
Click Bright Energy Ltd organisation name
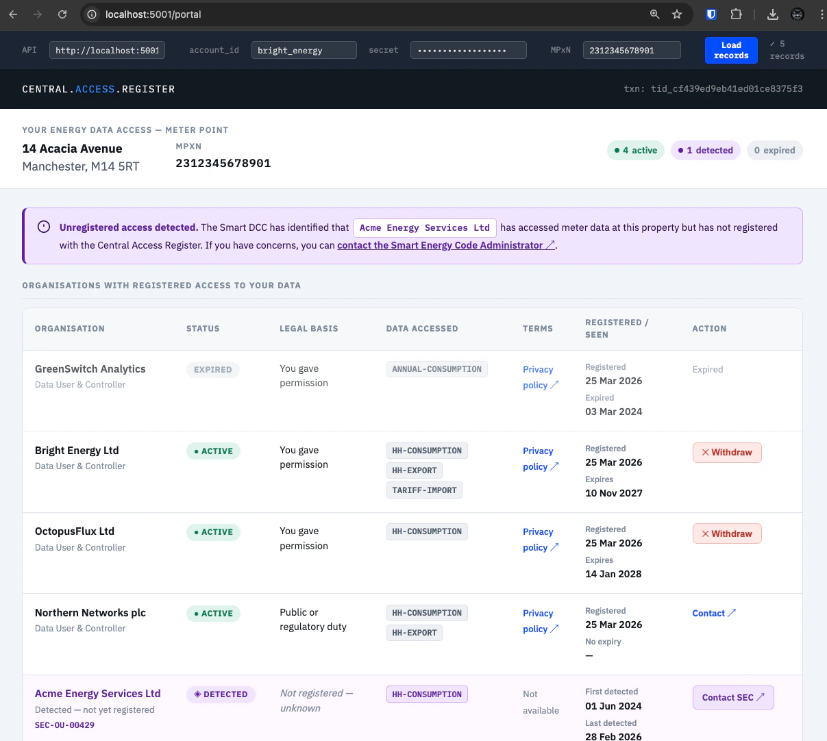[77, 450]
